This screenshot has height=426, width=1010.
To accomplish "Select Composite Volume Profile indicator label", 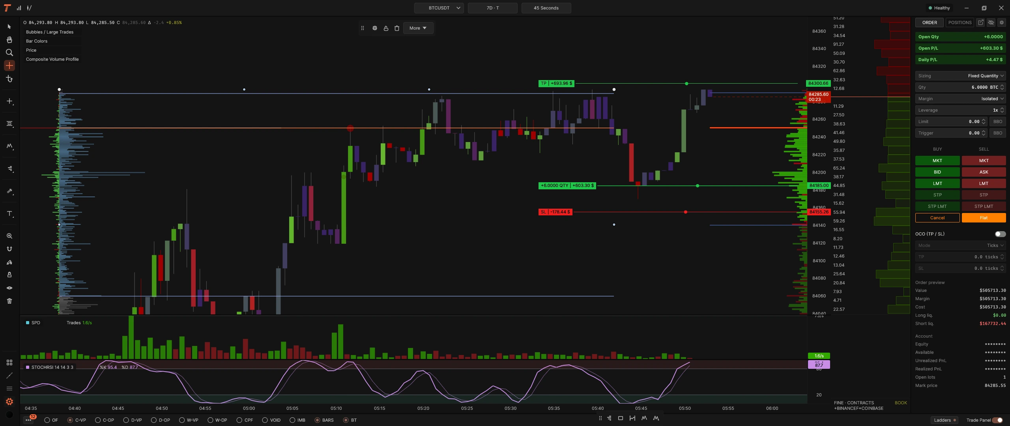I will click(x=52, y=59).
